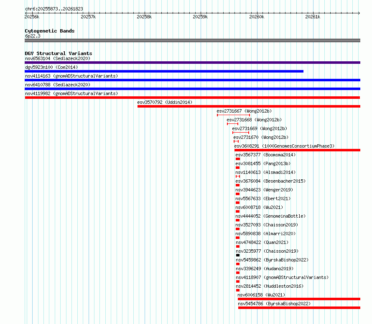Open esv2731669 (Wong2012b) label
This screenshot has height=324, width=372.
pyautogui.click(x=260, y=128)
